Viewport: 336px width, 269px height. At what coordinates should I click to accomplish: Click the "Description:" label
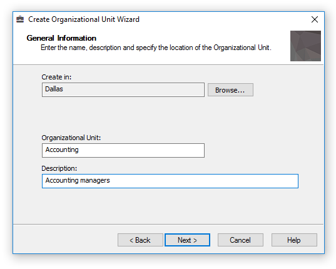point(59,168)
